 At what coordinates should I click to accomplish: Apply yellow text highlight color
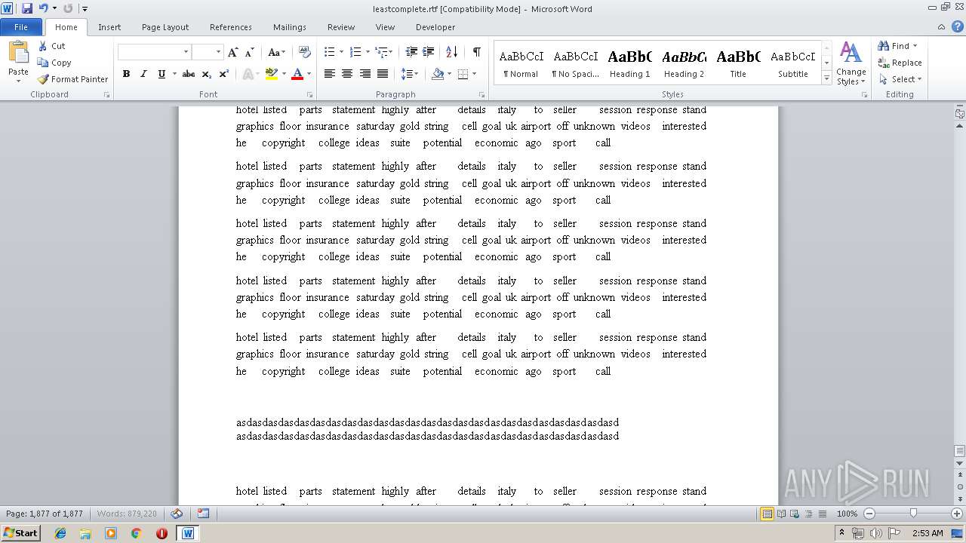pos(271,74)
